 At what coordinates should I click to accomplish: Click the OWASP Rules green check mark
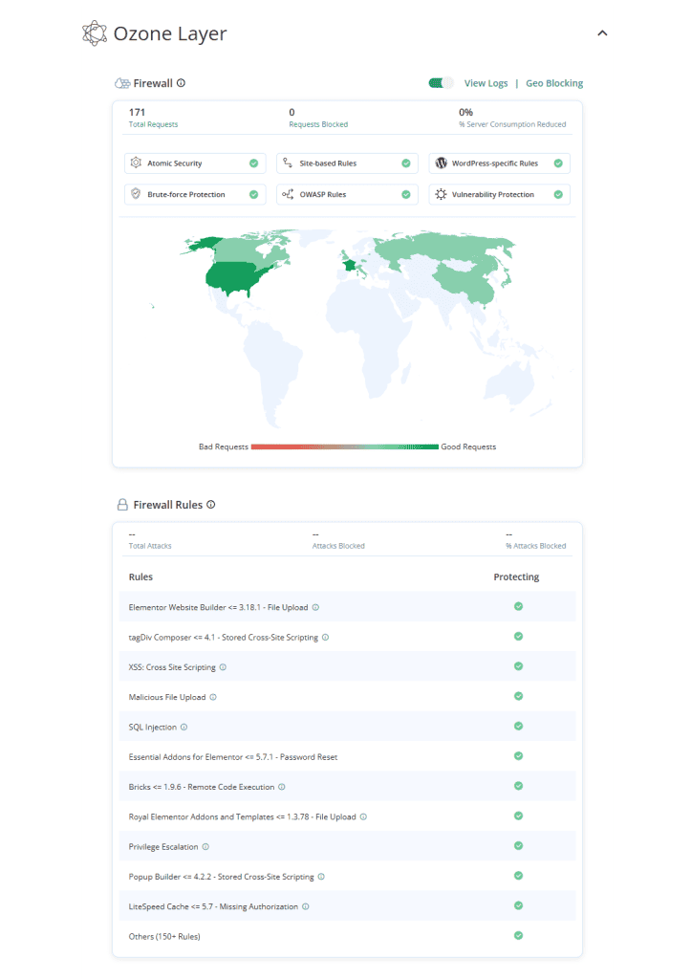pos(406,194)
